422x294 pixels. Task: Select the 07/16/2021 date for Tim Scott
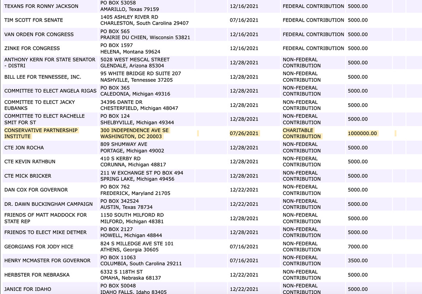(x=244, y=20)
